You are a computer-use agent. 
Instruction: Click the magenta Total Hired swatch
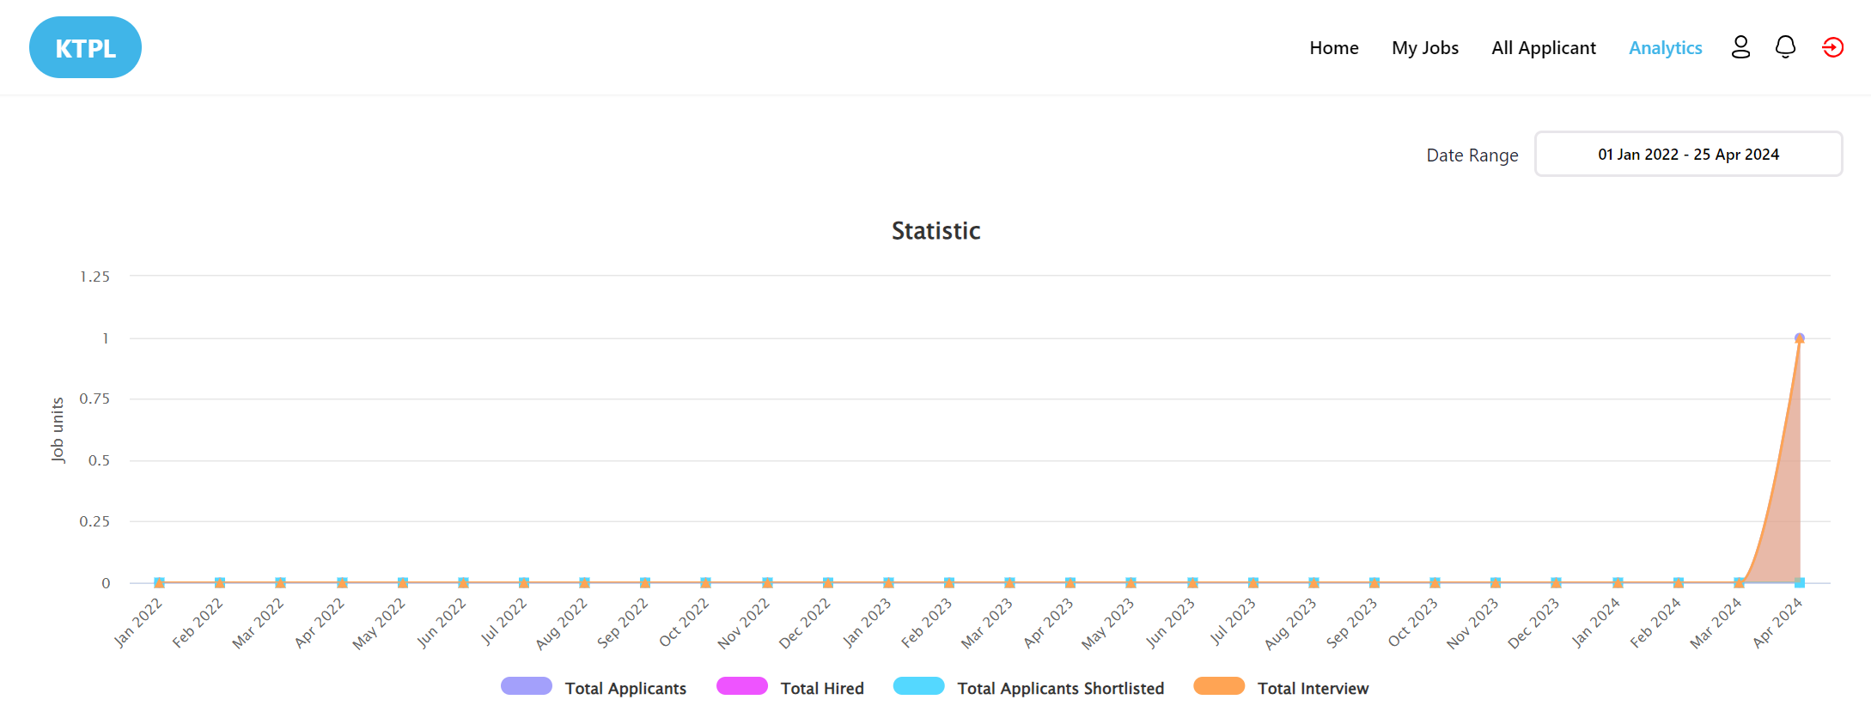point(741,686)
